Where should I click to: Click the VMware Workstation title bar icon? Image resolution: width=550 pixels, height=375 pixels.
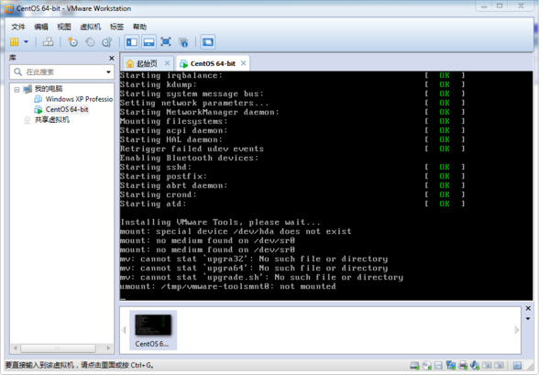pyautogui.click(x=9, y=8)
